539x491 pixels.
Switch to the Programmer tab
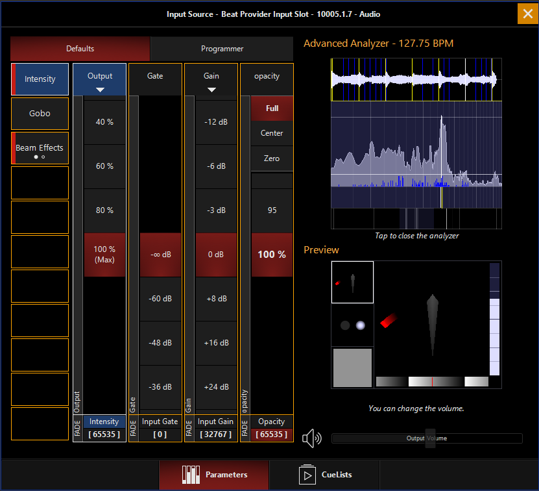pyautogui.click(x=222, y=49)
